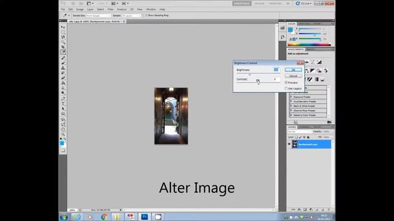Add a Gradient Map adjustment
This screenshot has height=221, width=394.
click(316, 79)
